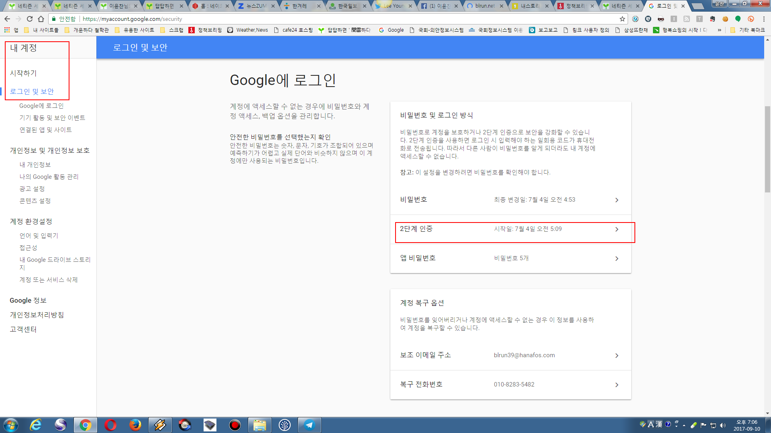Image resolution: width=771 pixels, height=433 pixels.
Task: Click the IME language A indicator in tray
Action: coord(651,424)
